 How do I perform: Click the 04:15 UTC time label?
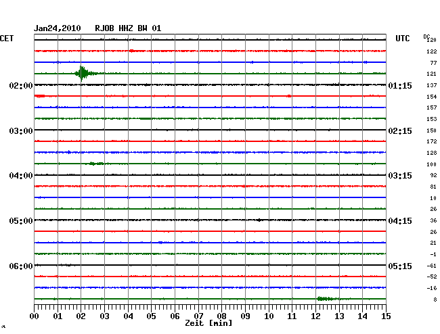pyautogui.click(x=400, y=221)
